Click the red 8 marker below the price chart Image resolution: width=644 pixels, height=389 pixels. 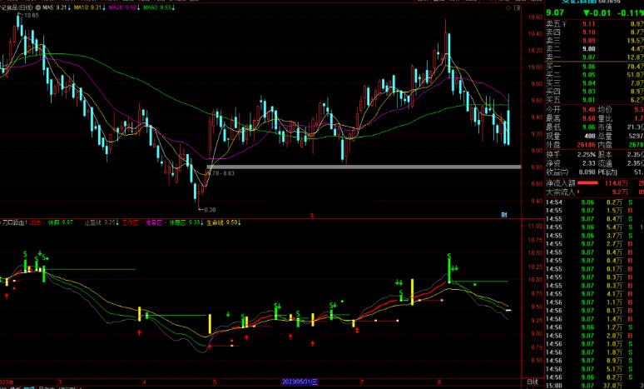click(312, 215)
